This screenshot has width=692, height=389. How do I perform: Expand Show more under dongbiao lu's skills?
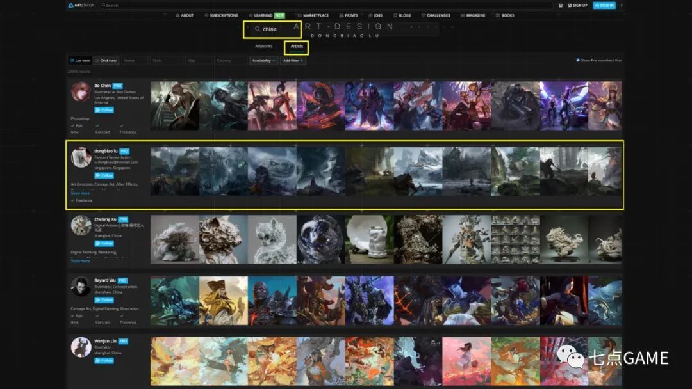pos(80,193)
